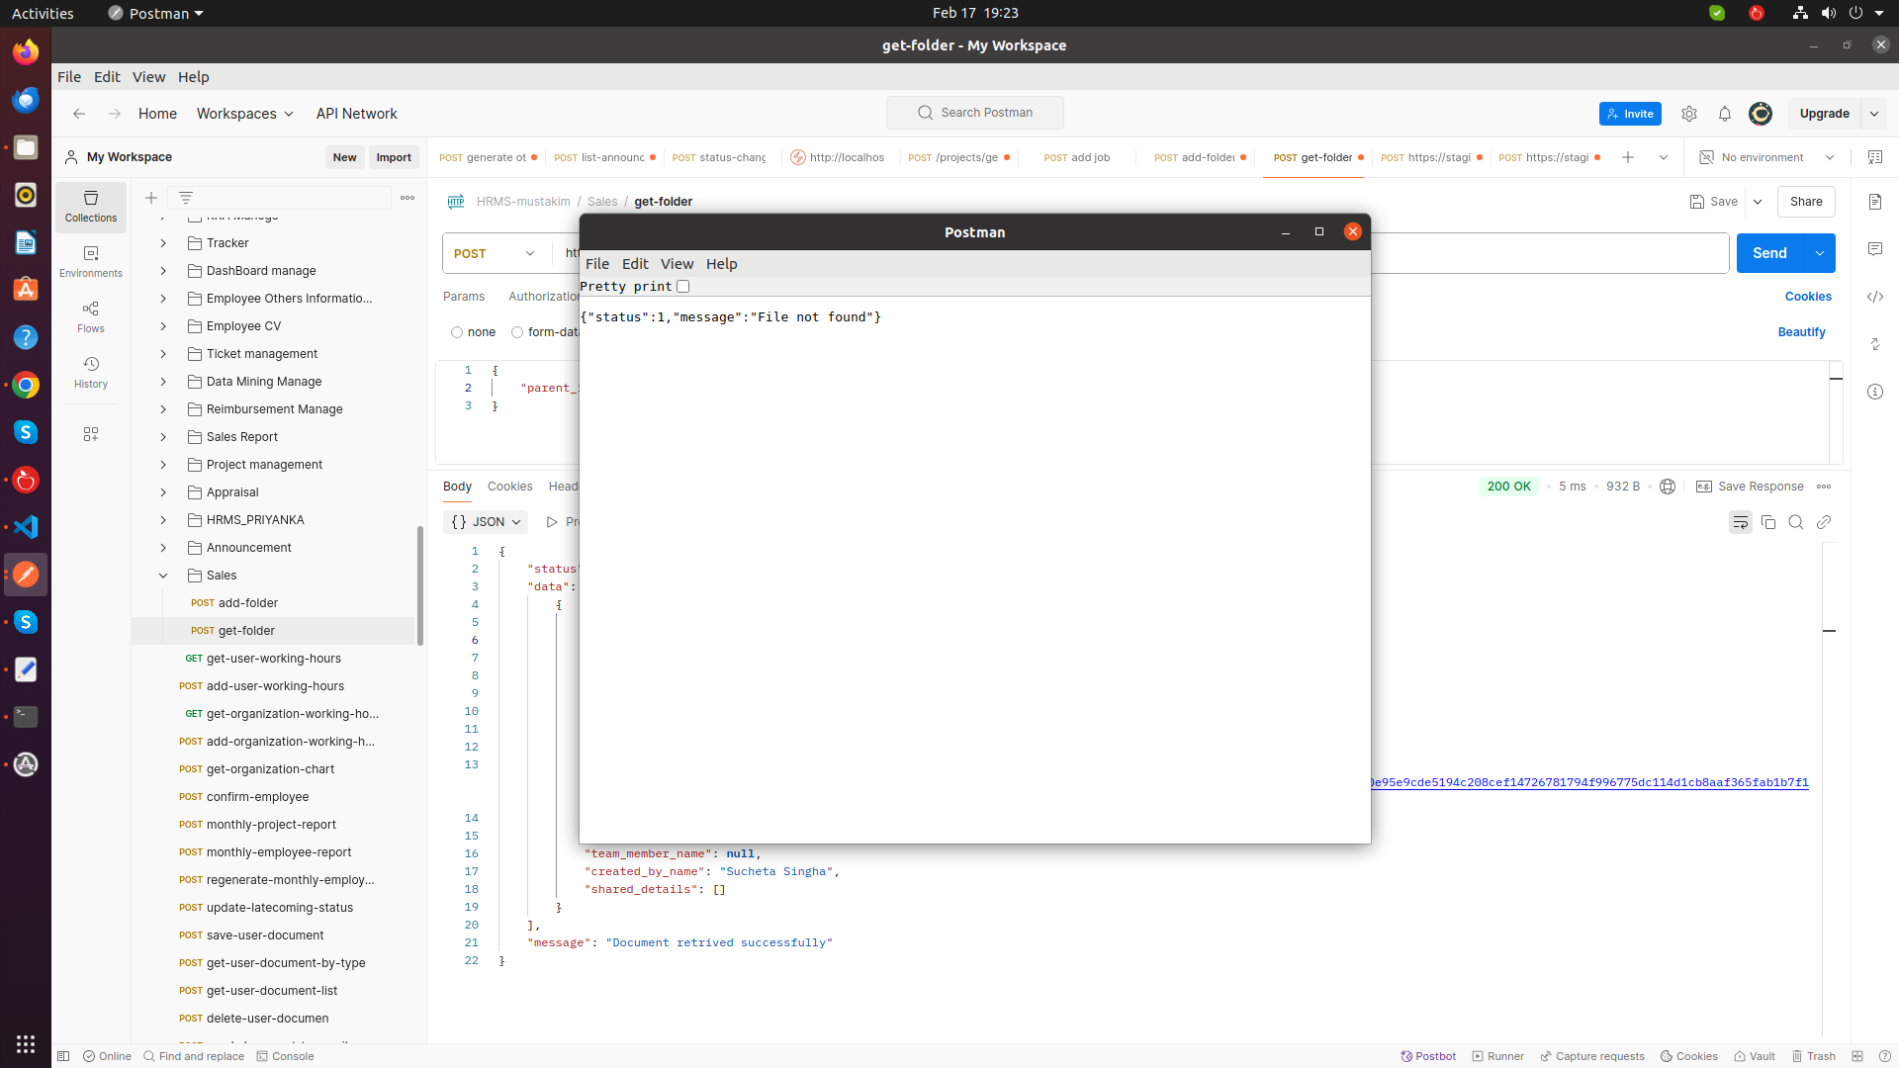Toggle the sidebar with status bar icon

[x=63, y=1056]
